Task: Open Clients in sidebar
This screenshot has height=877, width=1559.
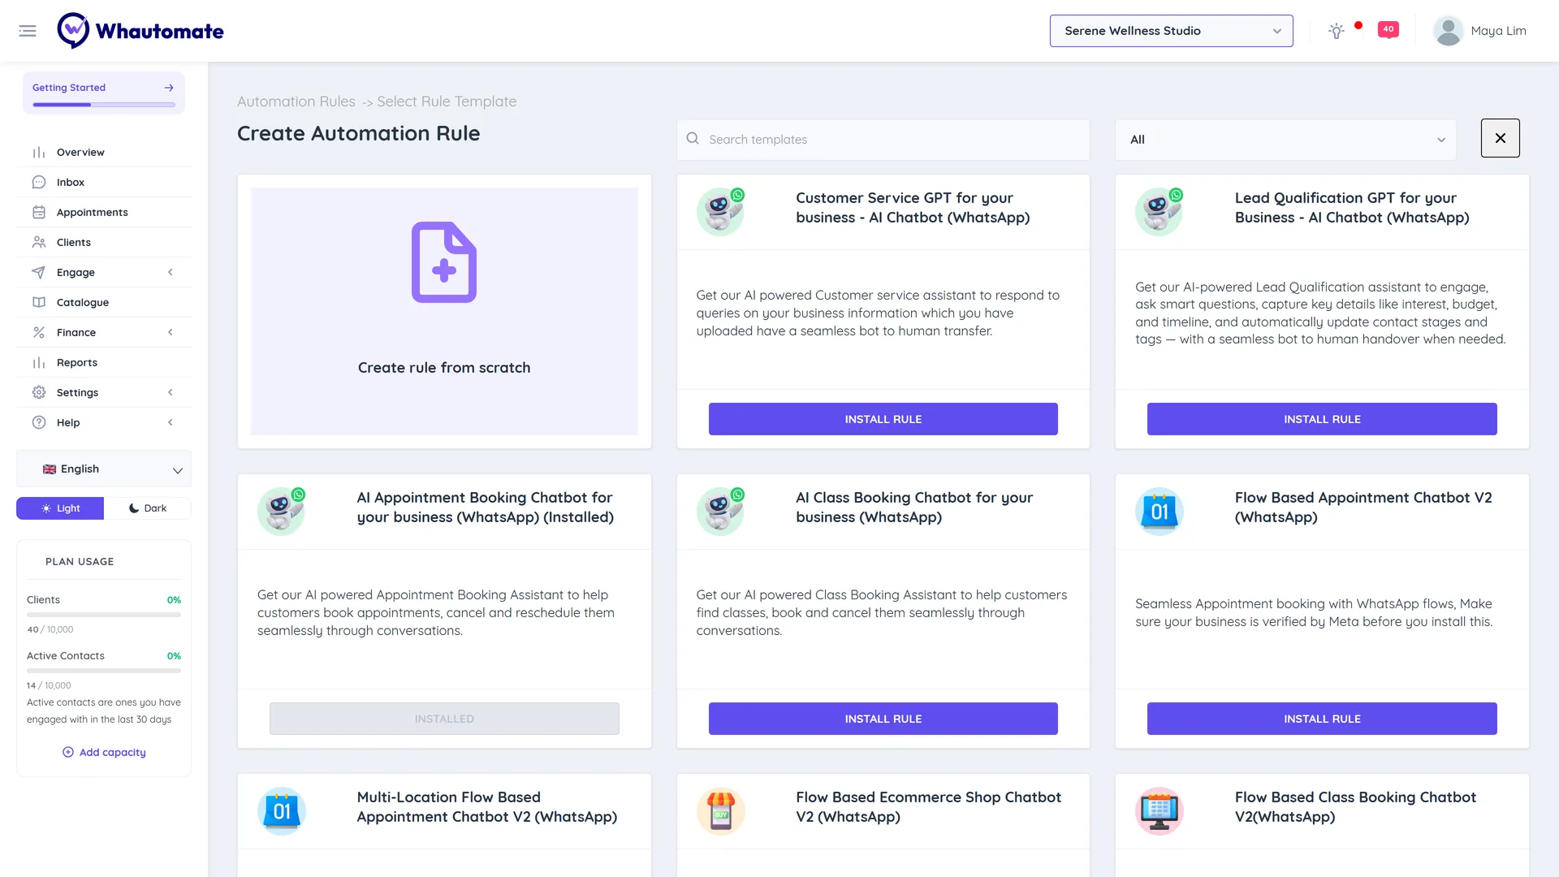Action: [104, 242]
